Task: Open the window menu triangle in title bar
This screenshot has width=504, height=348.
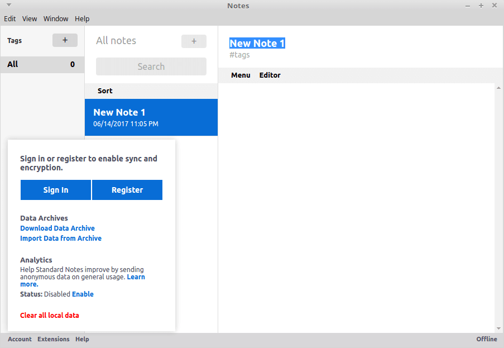Action: (x=9, y=5)
